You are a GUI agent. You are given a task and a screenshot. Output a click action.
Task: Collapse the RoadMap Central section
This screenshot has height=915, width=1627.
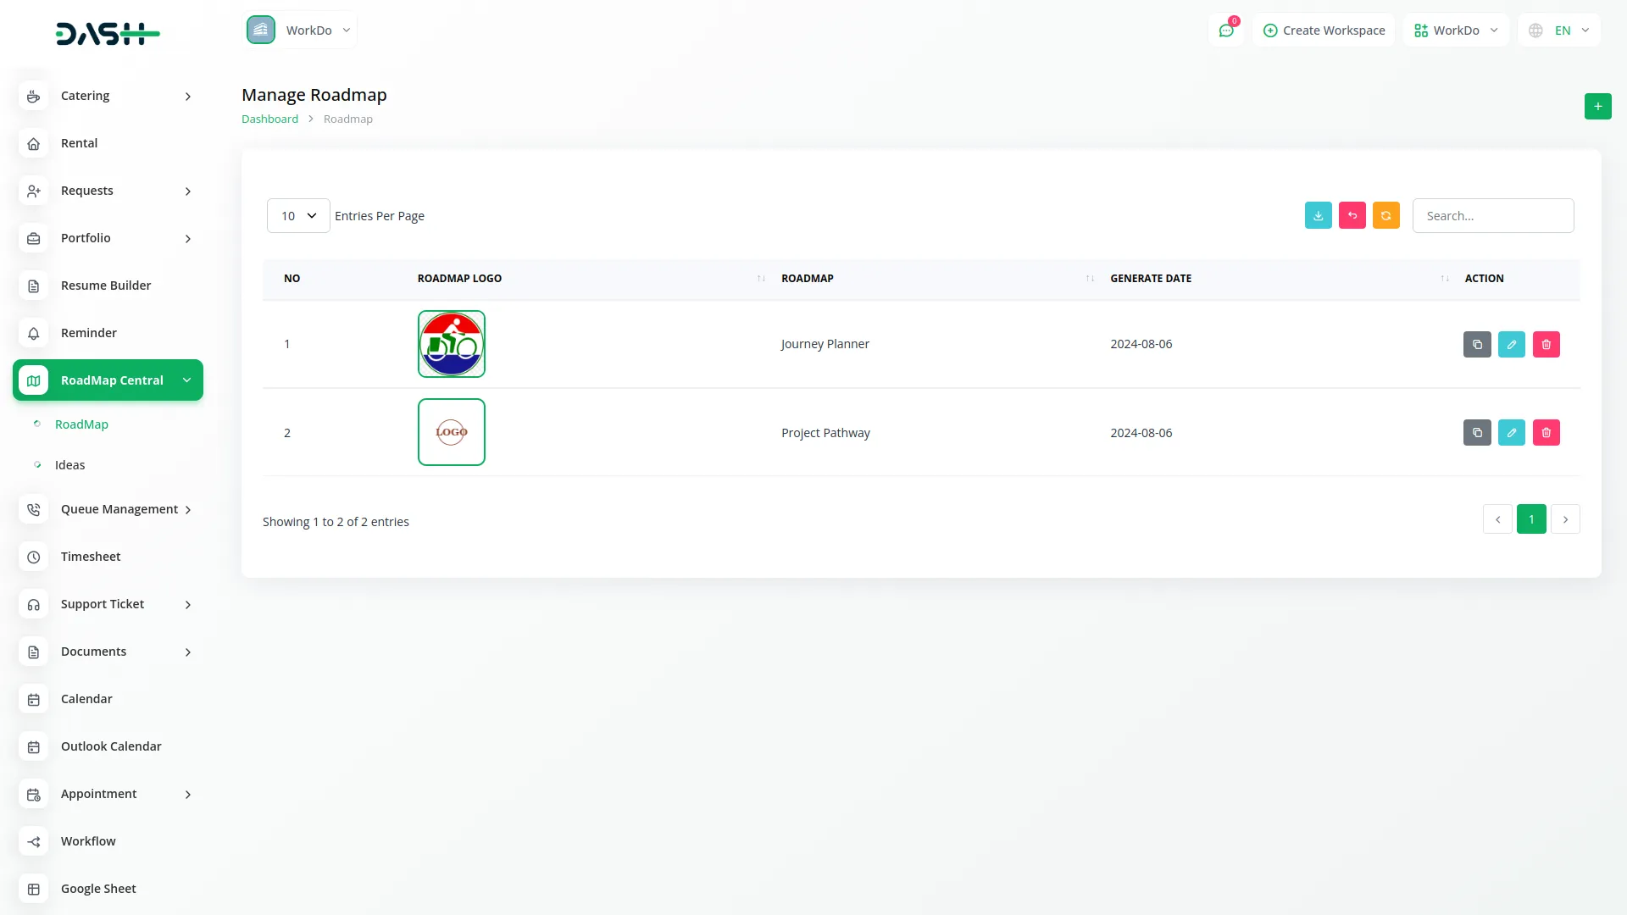108,380
